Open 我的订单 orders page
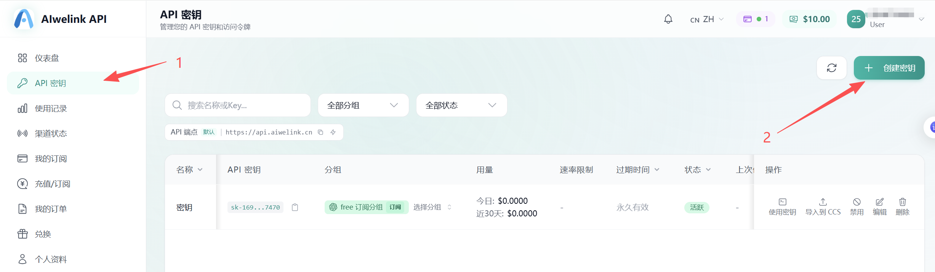 pyautogui.click(x=73, y=209)
